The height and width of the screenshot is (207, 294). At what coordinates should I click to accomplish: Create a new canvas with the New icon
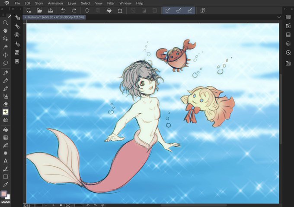pyautogui.click(x=29, y=10)
